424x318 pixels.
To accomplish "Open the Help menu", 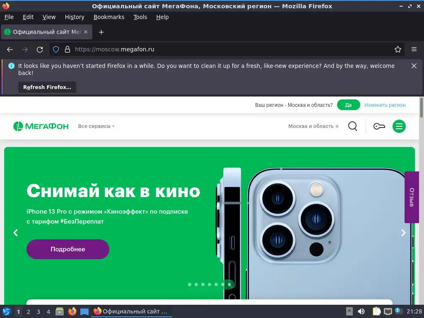I will pos(162,17).
